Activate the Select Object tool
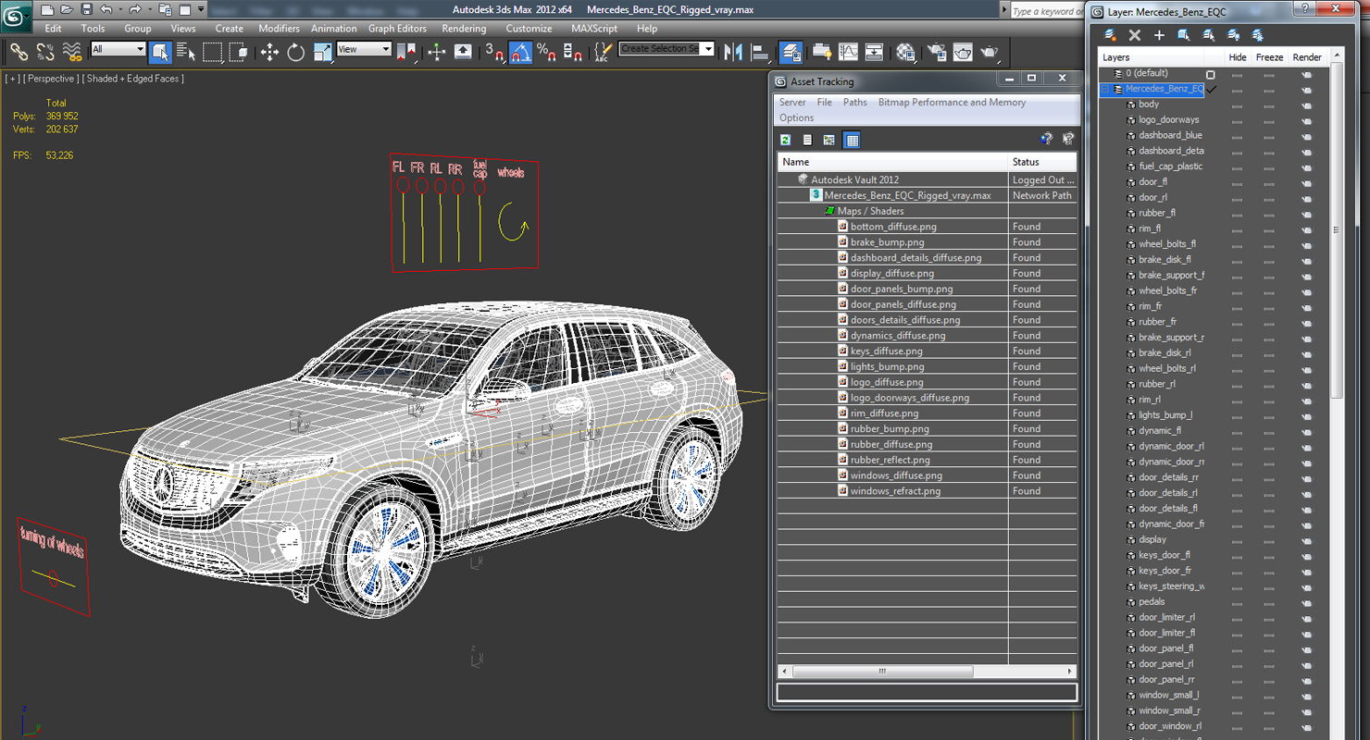This screenshot has height=740, width=1370. coord(160,52)
